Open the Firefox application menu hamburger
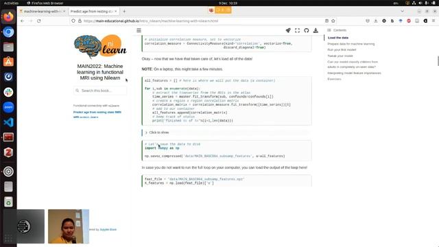This screenshot has width=439, height=247. pyautogui.click(x=434, y=21)
